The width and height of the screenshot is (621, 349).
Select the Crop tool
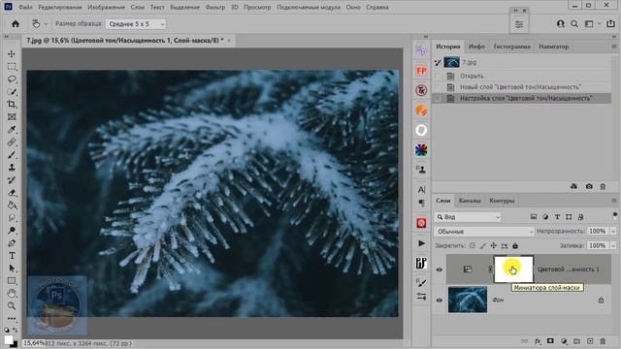pyautogui.click(x=12, y=104)
